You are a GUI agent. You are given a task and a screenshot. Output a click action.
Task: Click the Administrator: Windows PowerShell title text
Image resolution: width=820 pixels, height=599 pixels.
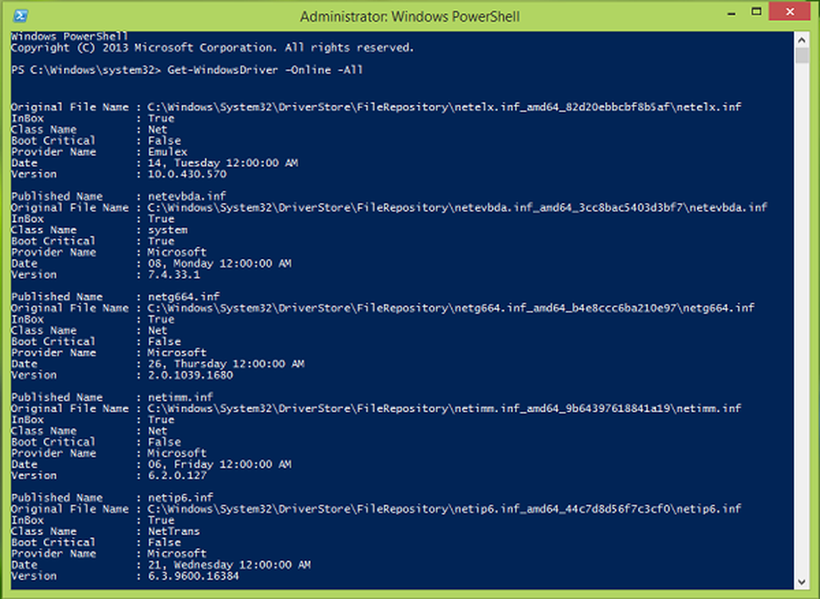click(x=410, y=16)
